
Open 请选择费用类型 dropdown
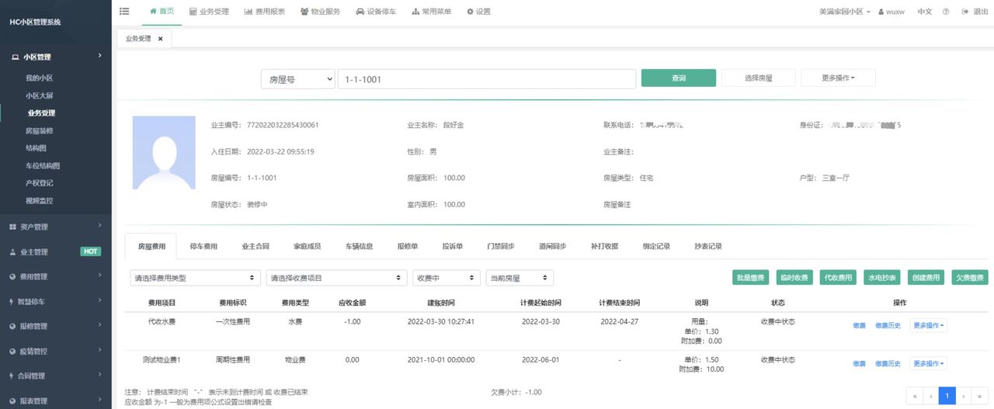click(196, 278)
